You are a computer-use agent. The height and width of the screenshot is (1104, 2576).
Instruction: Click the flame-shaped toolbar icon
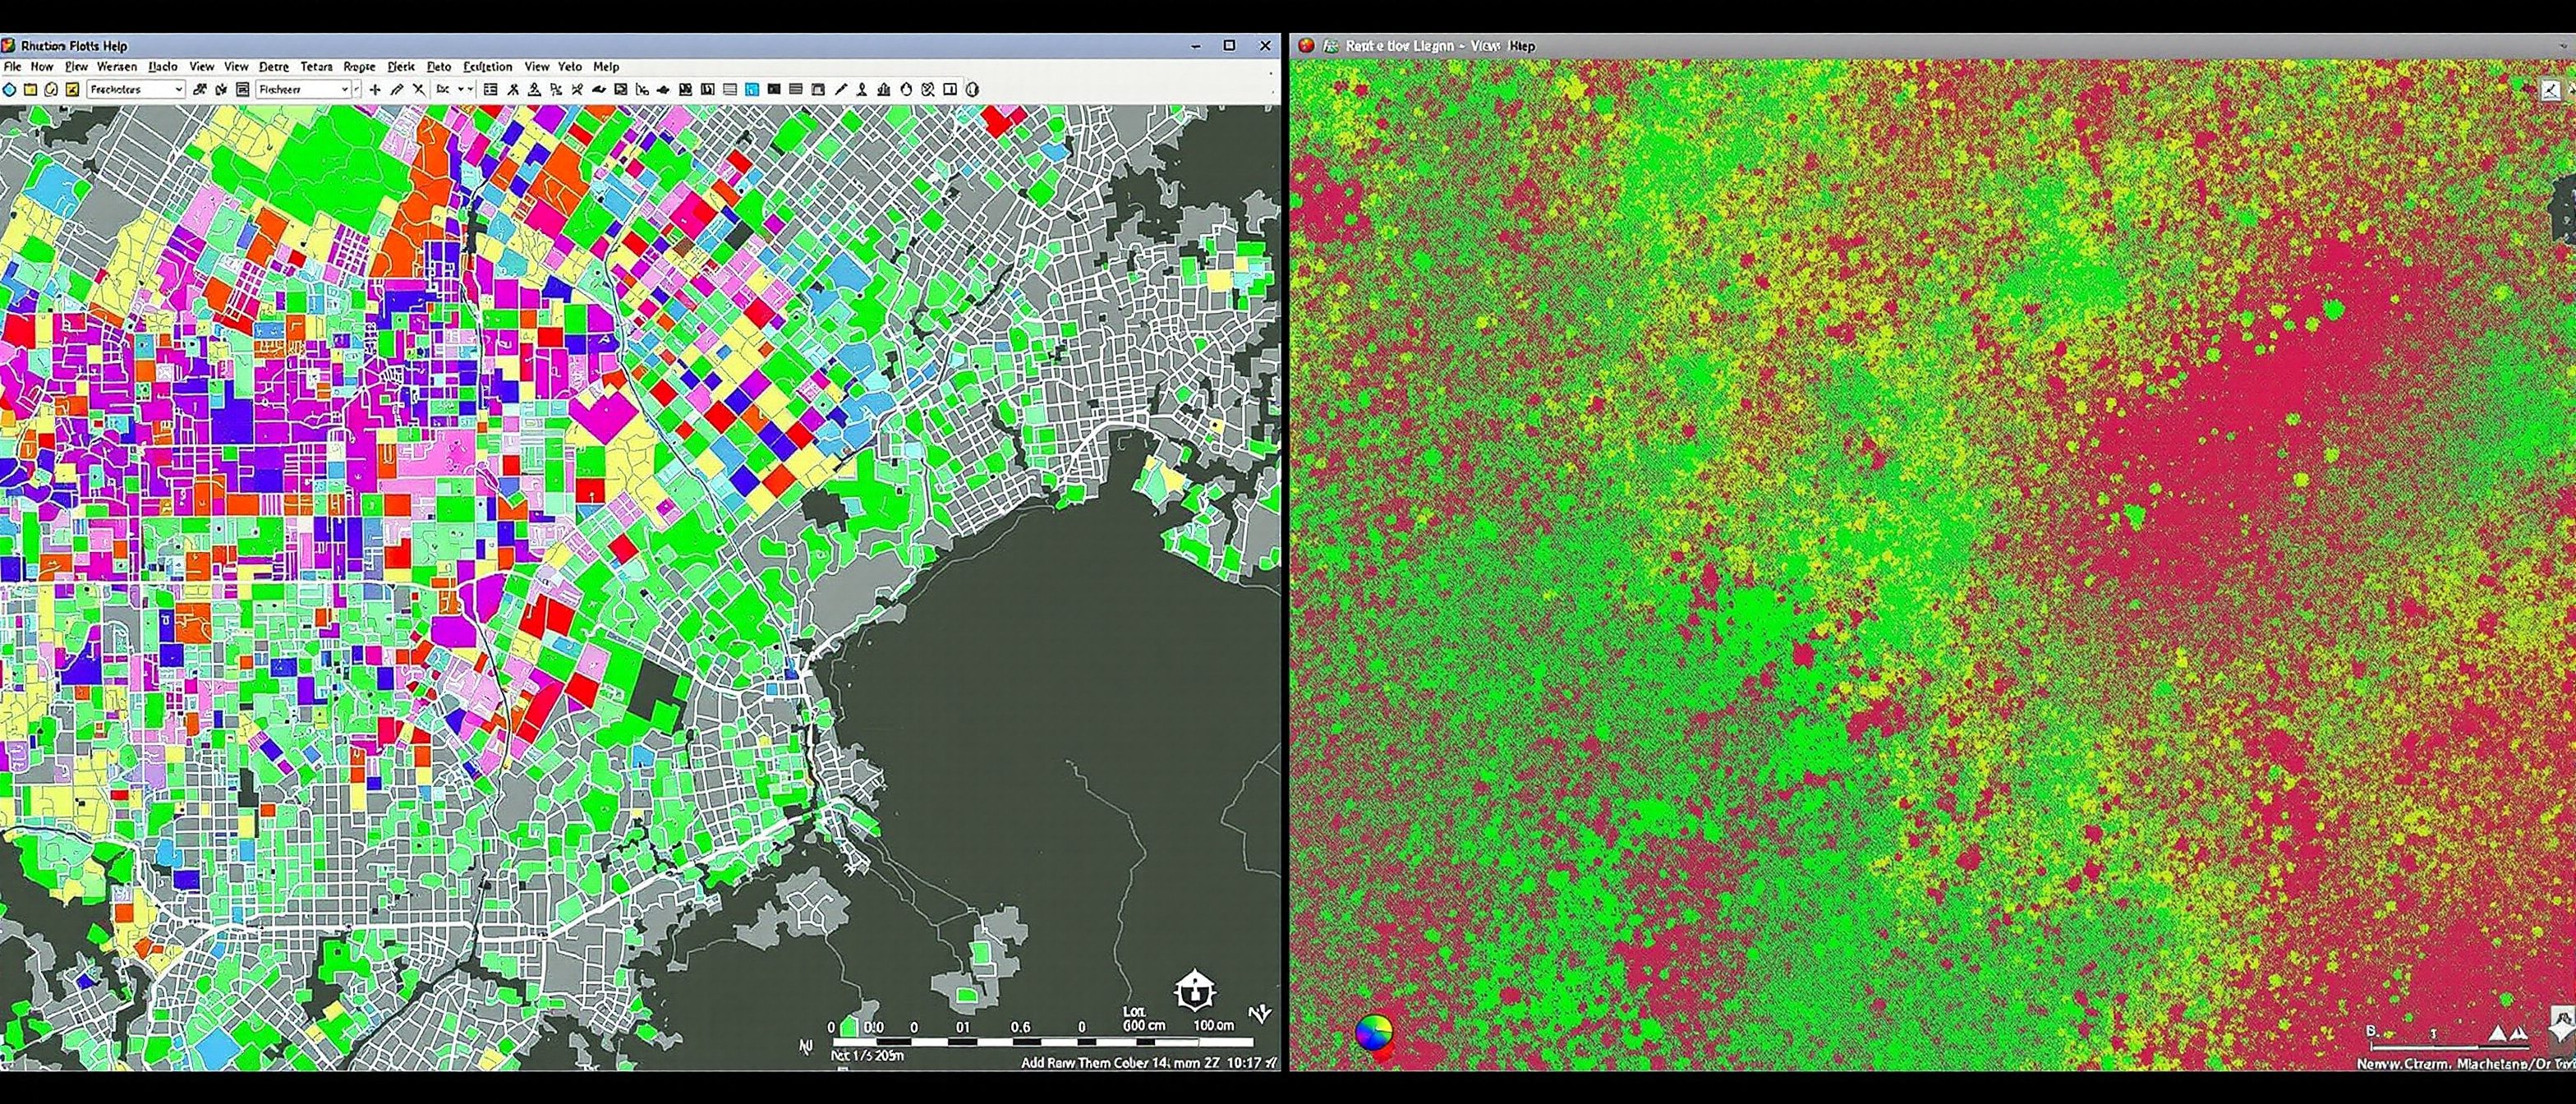click(906, 90)
